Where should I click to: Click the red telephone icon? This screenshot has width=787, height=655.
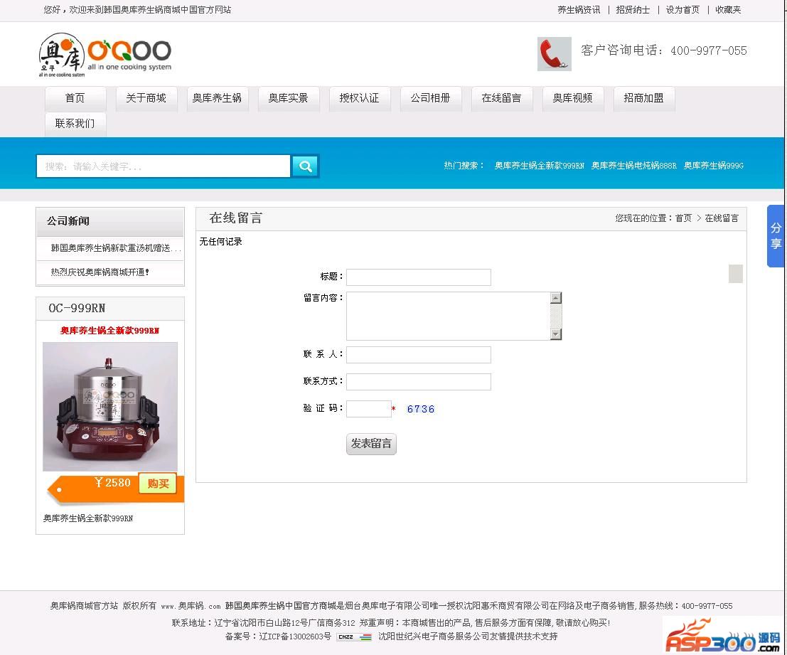[554, 54]
